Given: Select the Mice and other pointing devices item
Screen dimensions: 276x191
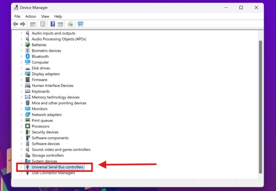Looking at the screenshot, I should tap(59, 103).
